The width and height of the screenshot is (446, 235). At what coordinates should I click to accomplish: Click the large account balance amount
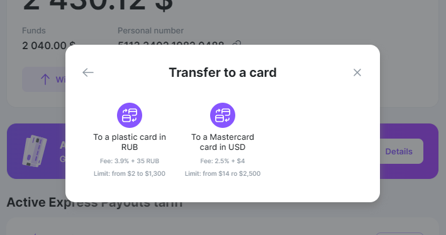click(98, 6)
